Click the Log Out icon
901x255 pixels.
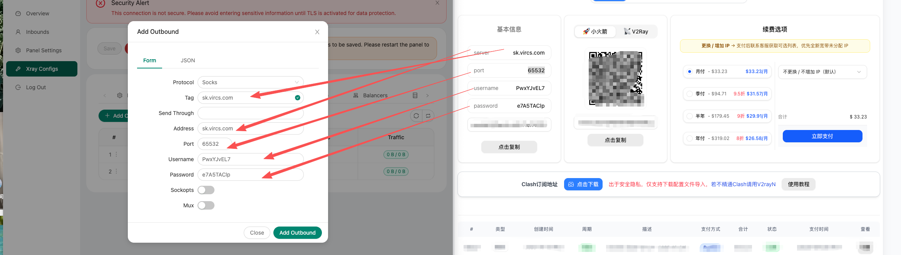(x=18, y=87)
